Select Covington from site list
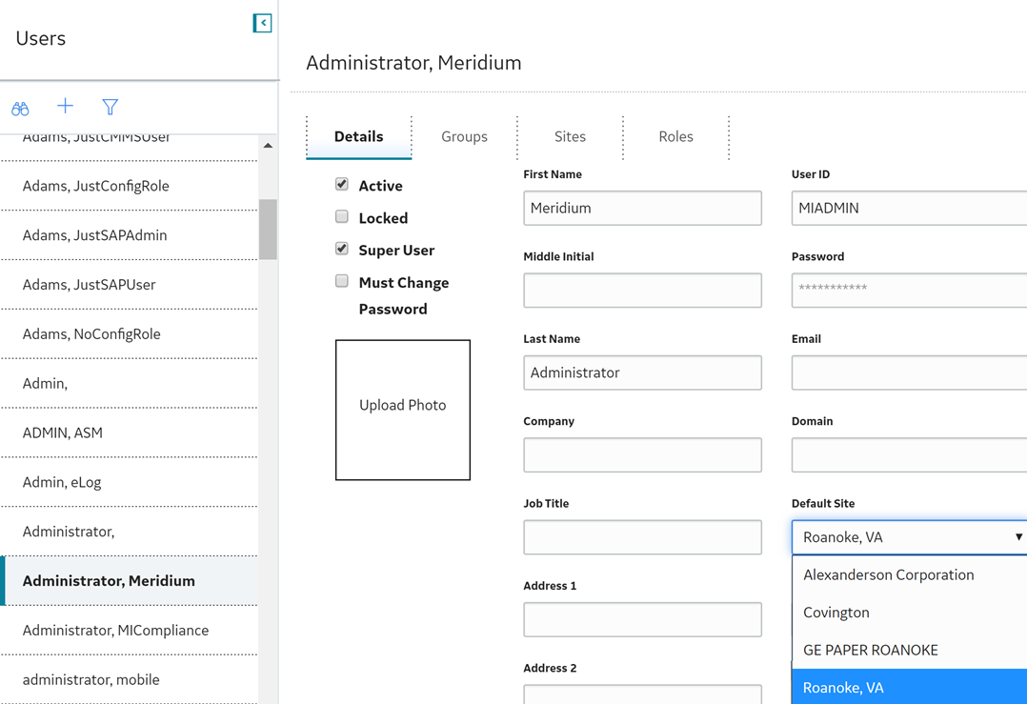The image size is (1027, 704). coord(909,613)
